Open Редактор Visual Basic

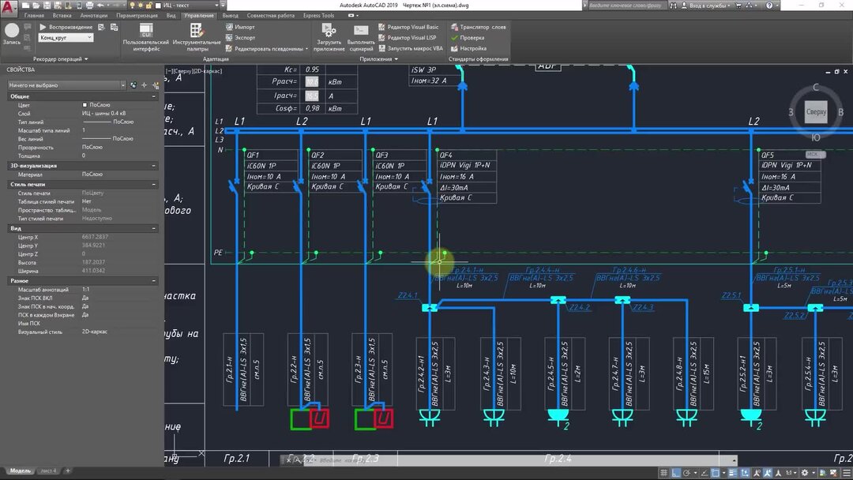(408, 27)
